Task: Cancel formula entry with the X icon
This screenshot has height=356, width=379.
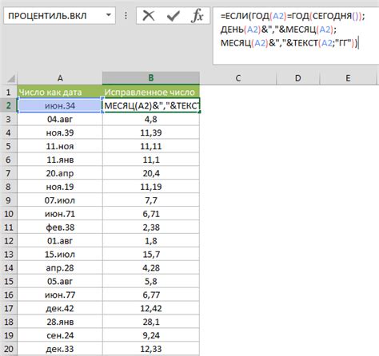Action: pos(149,16)
